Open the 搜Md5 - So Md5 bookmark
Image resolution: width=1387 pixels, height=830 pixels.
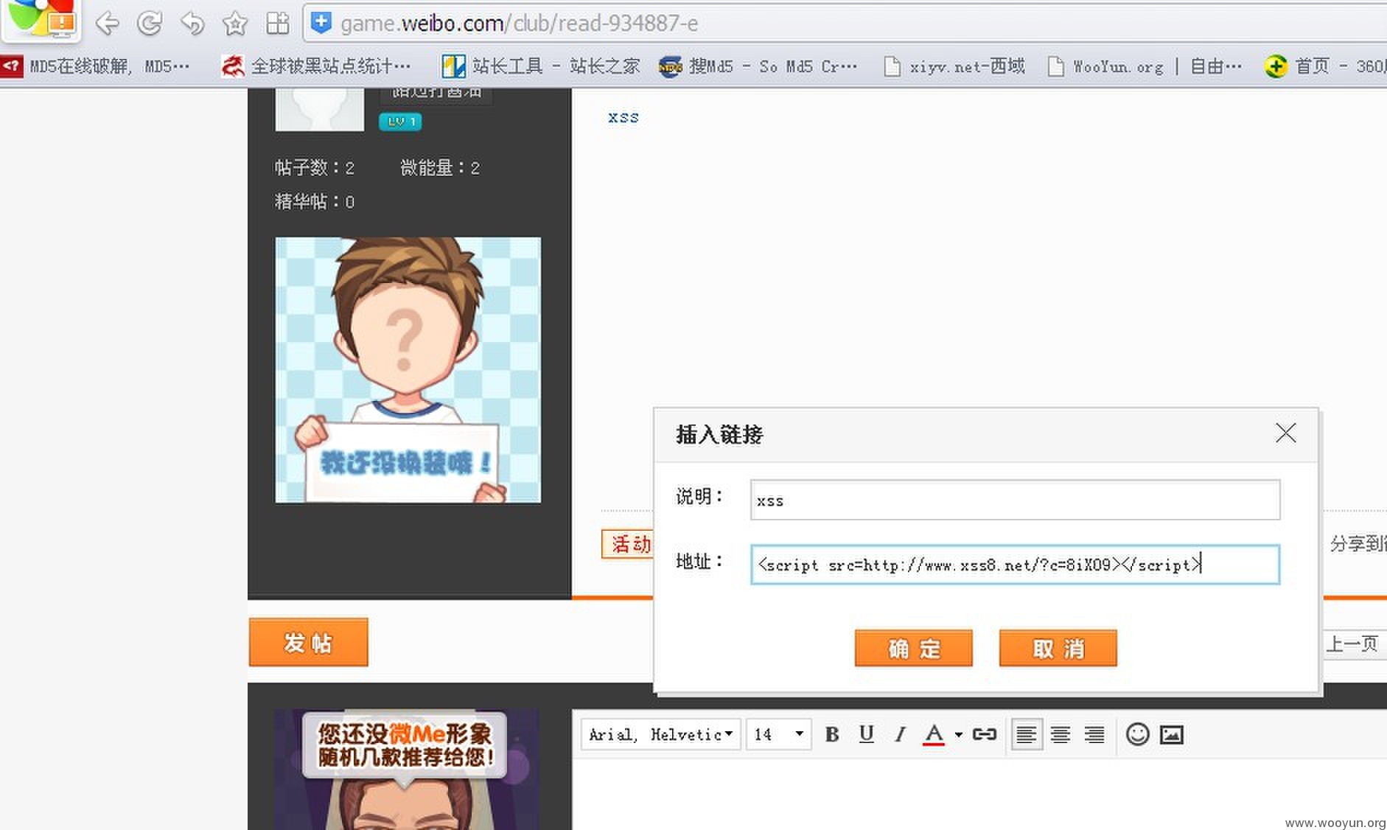758,66
